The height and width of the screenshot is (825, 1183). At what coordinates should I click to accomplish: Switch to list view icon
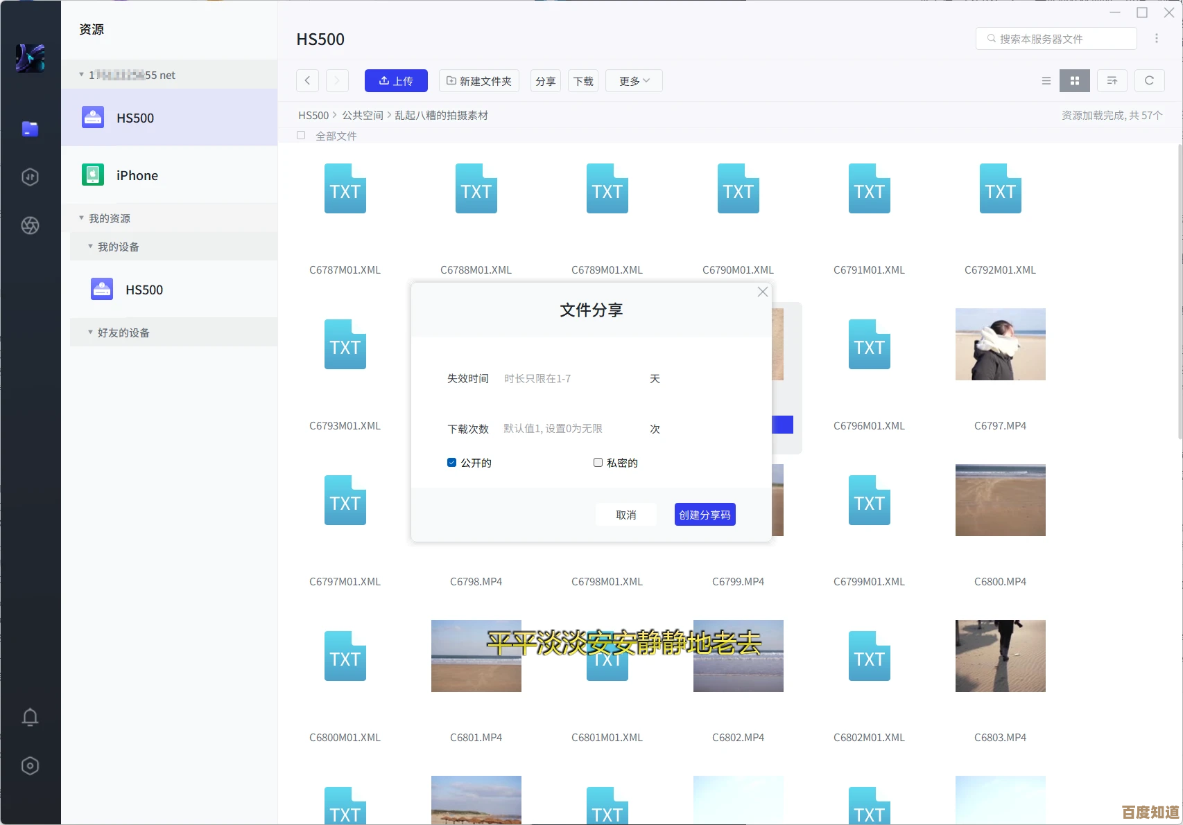pyautogui.click(x=1046, y=81)
